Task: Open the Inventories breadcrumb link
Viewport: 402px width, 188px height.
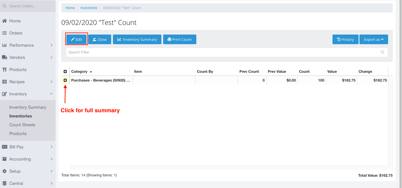Action: (x=89, y=8)
